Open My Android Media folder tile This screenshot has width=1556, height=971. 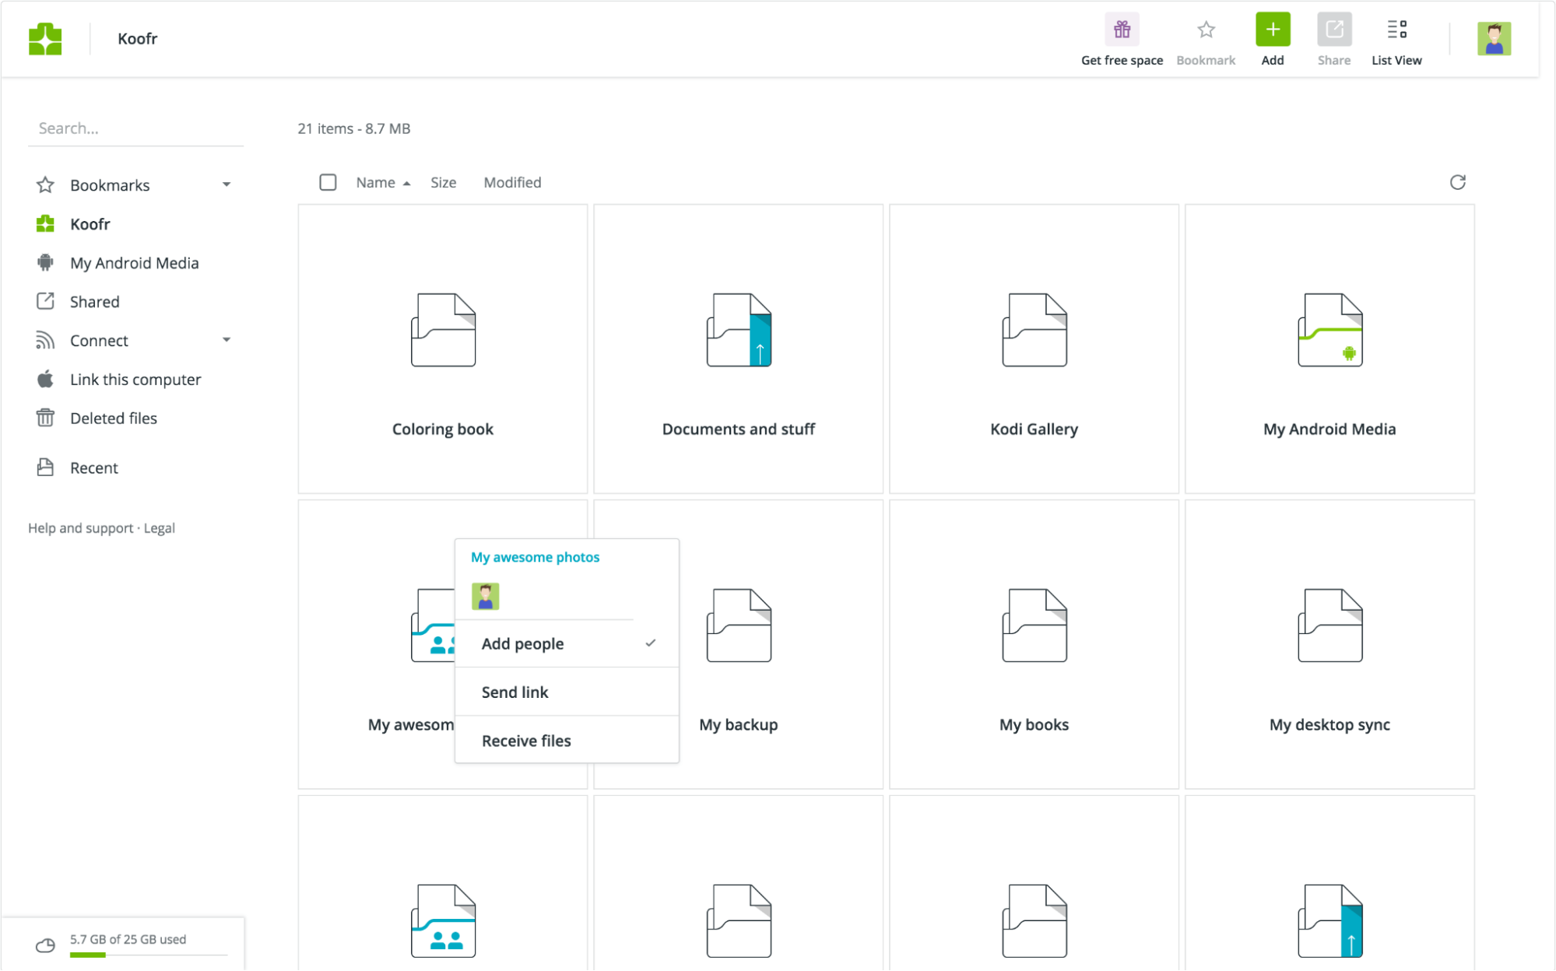[x=1329, y=349]
